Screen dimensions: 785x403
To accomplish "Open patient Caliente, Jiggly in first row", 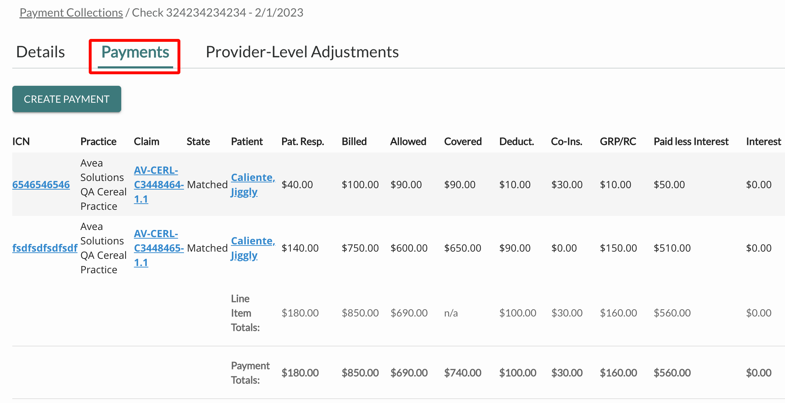I will pyautogui.click(x=253, y=185).
